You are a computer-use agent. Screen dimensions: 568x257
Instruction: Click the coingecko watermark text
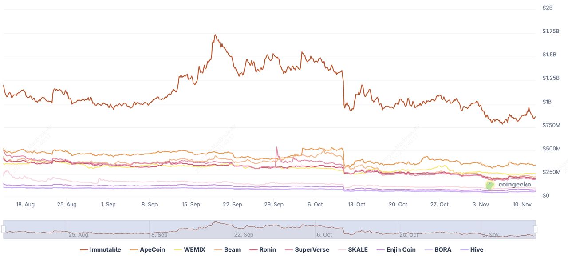click(x=514, y=185)
